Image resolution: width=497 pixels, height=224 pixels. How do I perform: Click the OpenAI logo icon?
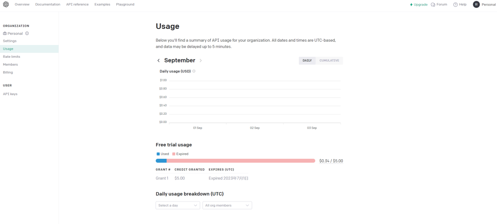point(6,4)
